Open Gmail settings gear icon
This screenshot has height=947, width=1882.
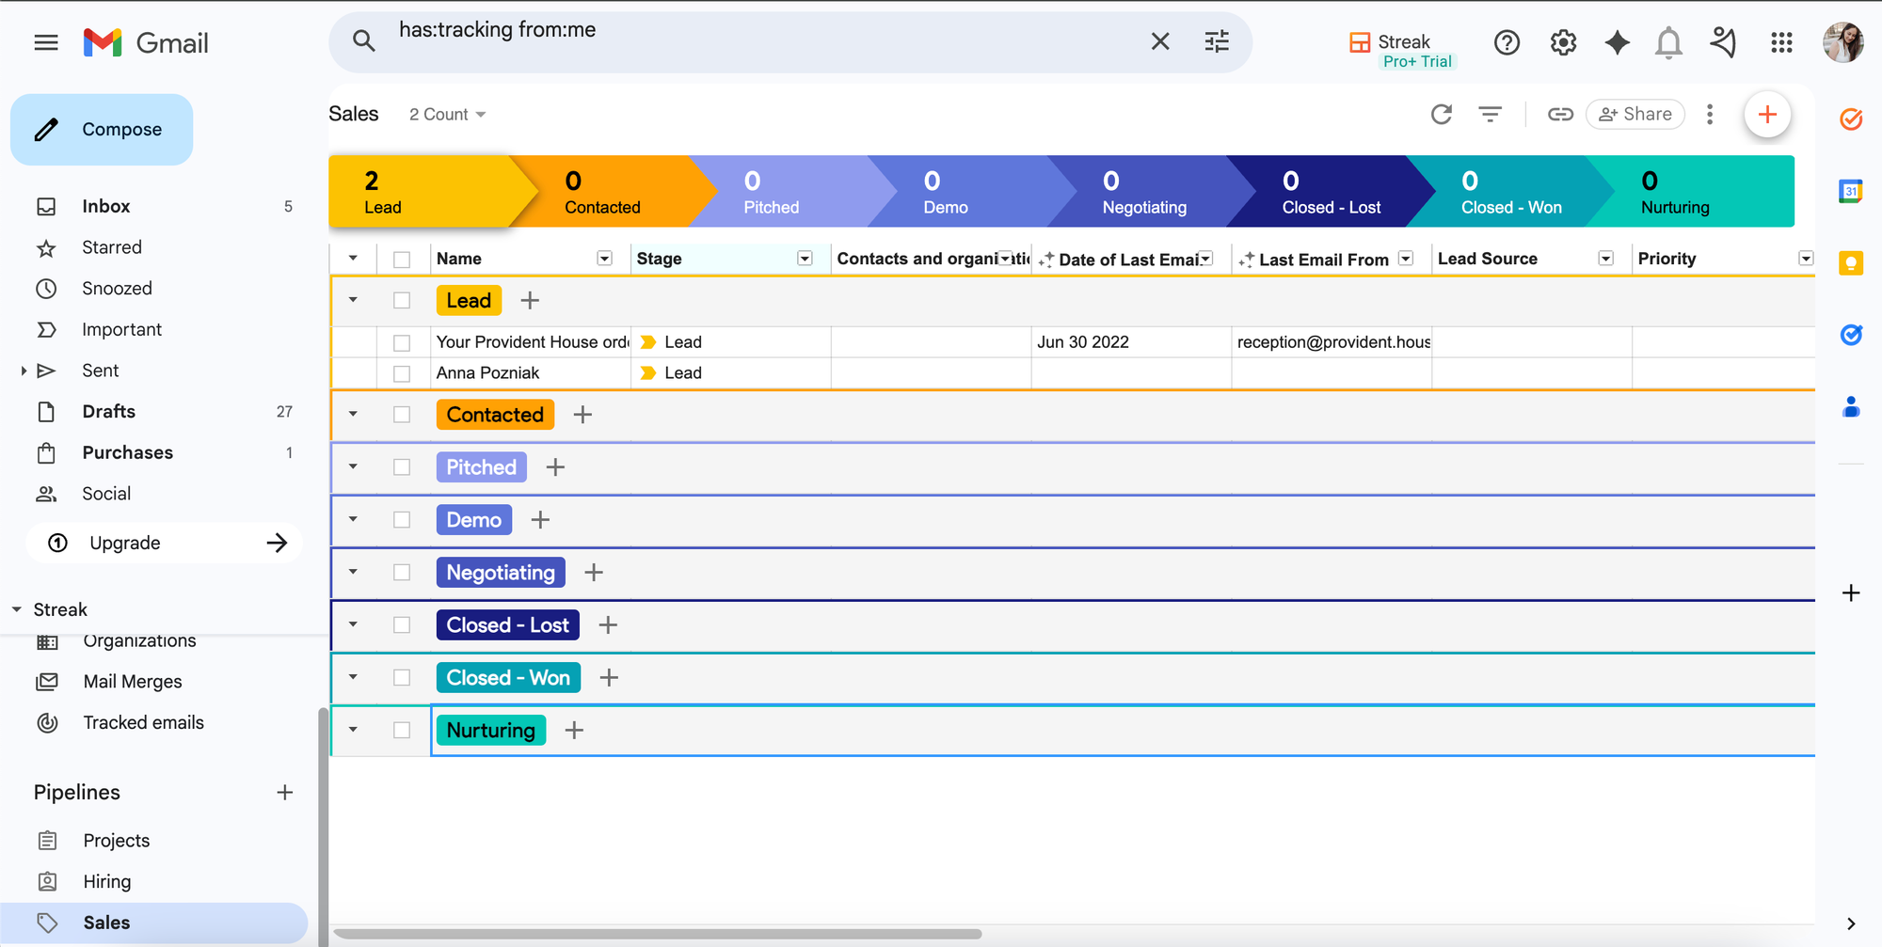click(x=1562, y=42)
